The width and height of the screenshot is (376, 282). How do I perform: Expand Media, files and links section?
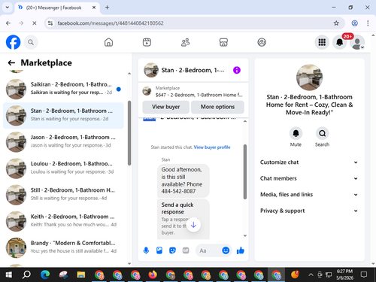tap(309, 195)
